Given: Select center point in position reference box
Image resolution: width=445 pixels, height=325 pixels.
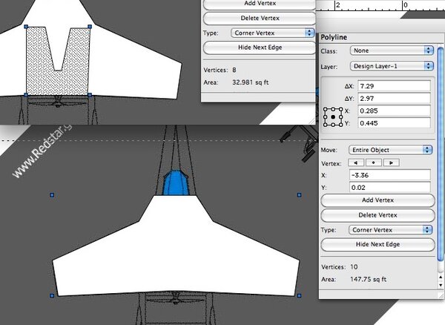Looking at the screenshot, I should [334, 117].
